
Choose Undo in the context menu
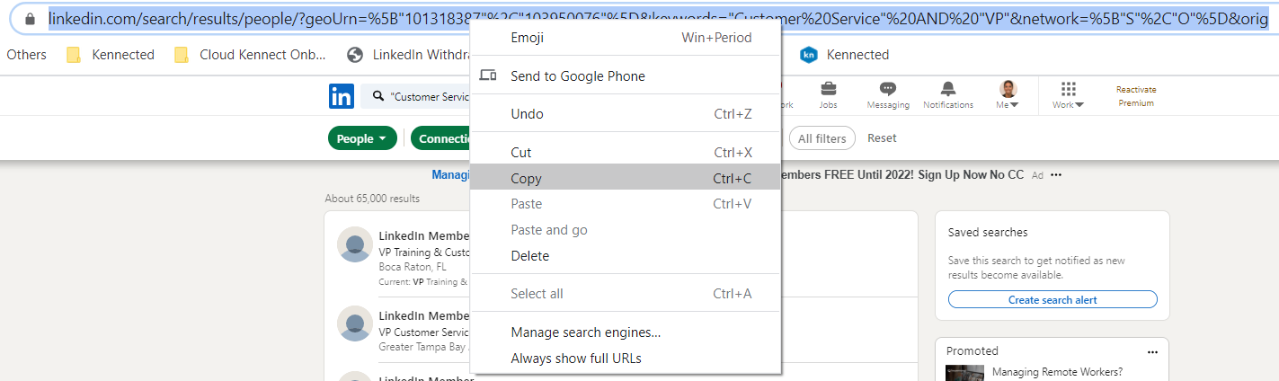coord(626,114)
